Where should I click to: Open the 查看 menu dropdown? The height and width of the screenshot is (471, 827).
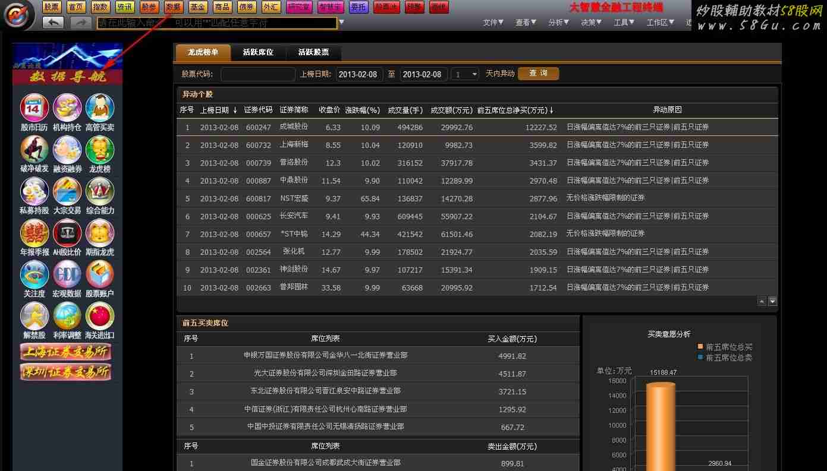click(526, 23)
